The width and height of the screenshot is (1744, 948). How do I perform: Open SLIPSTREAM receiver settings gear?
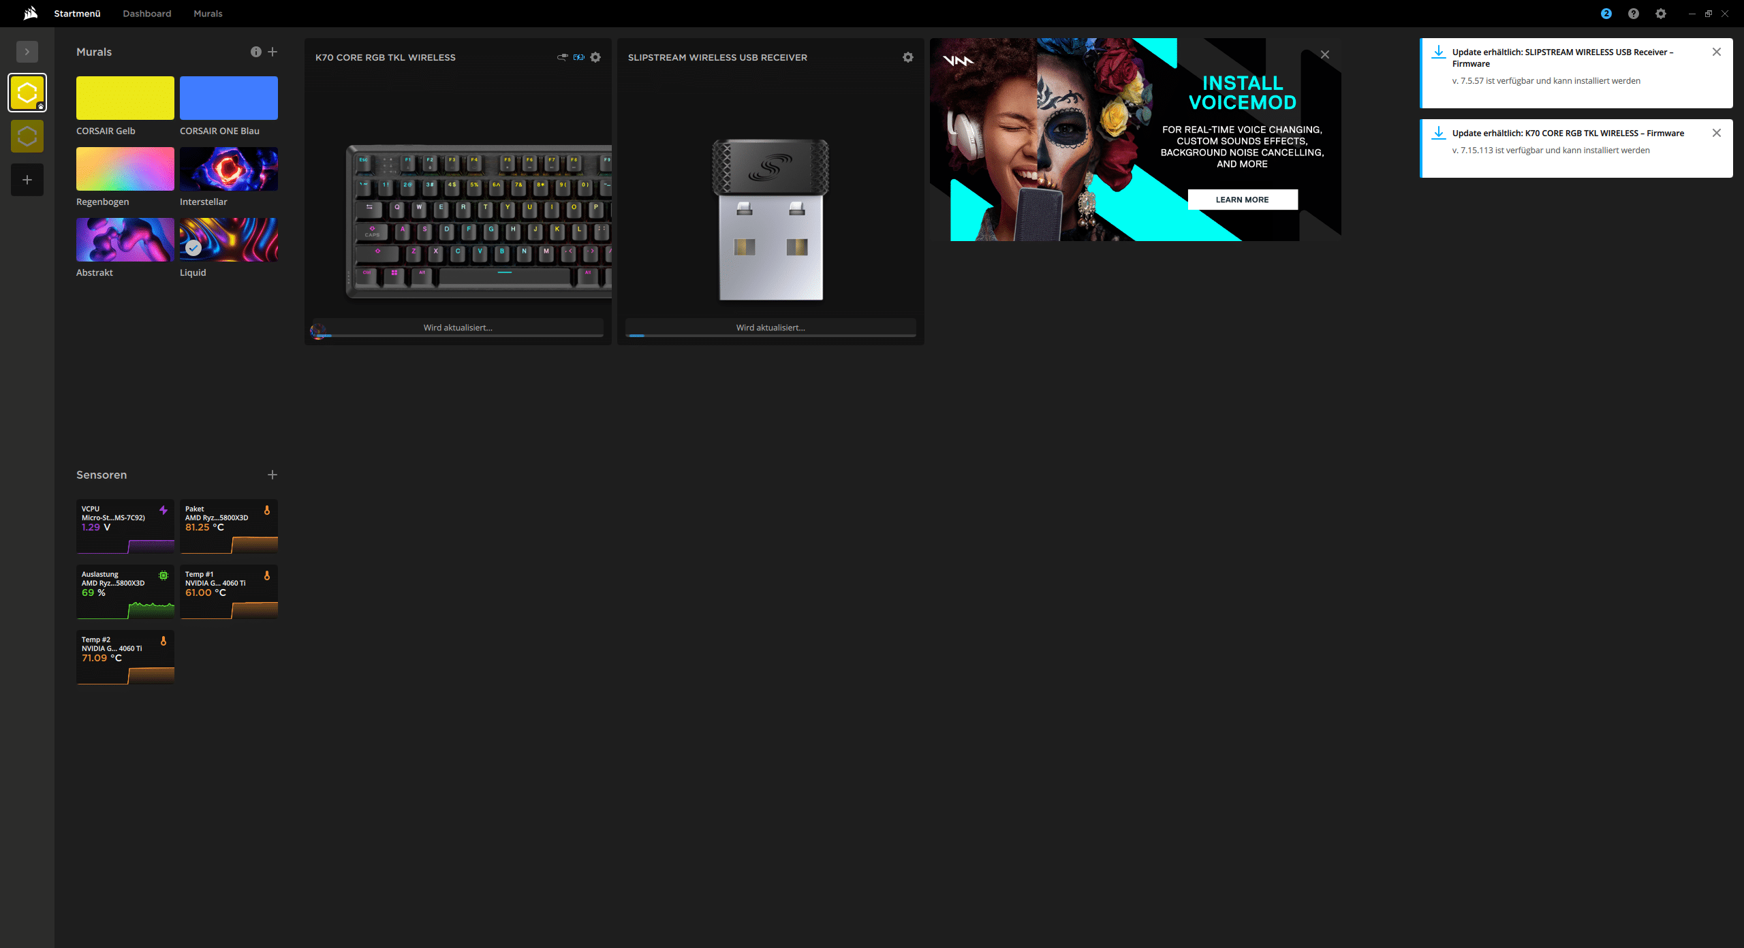click(907, 57)
